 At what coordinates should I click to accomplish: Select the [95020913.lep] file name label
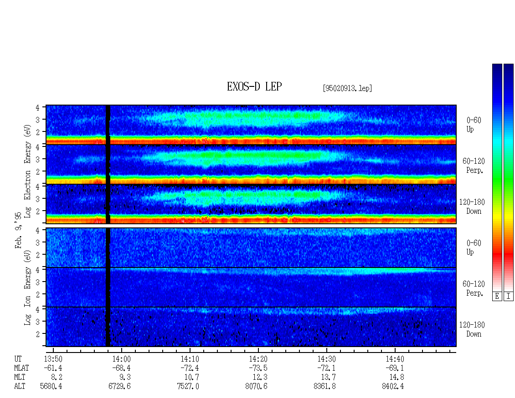pyautogui.click(x=347, y=88)
